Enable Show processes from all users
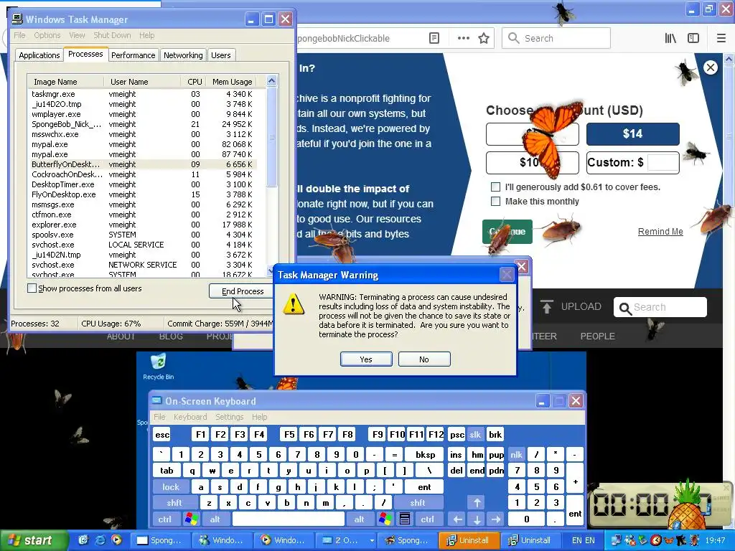The height and width of the screenshot is (551, 735). (x=32, y=288)
